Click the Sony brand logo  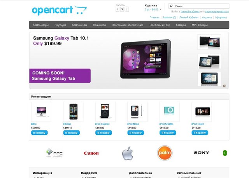pyautogui.click(x=202, y=153)
